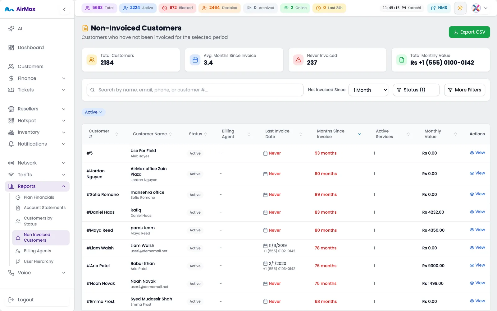The image size is (497, 311).
Task: Click the user avatar in the top bar
Action: (476, 8)
